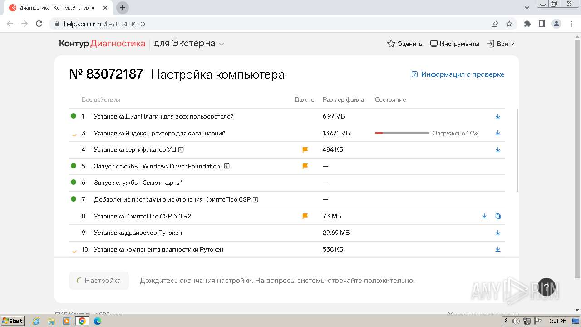This screenshot has height=327, width=581.
Task: Download the сертификаты УЦ file
Action: [497, 150]
